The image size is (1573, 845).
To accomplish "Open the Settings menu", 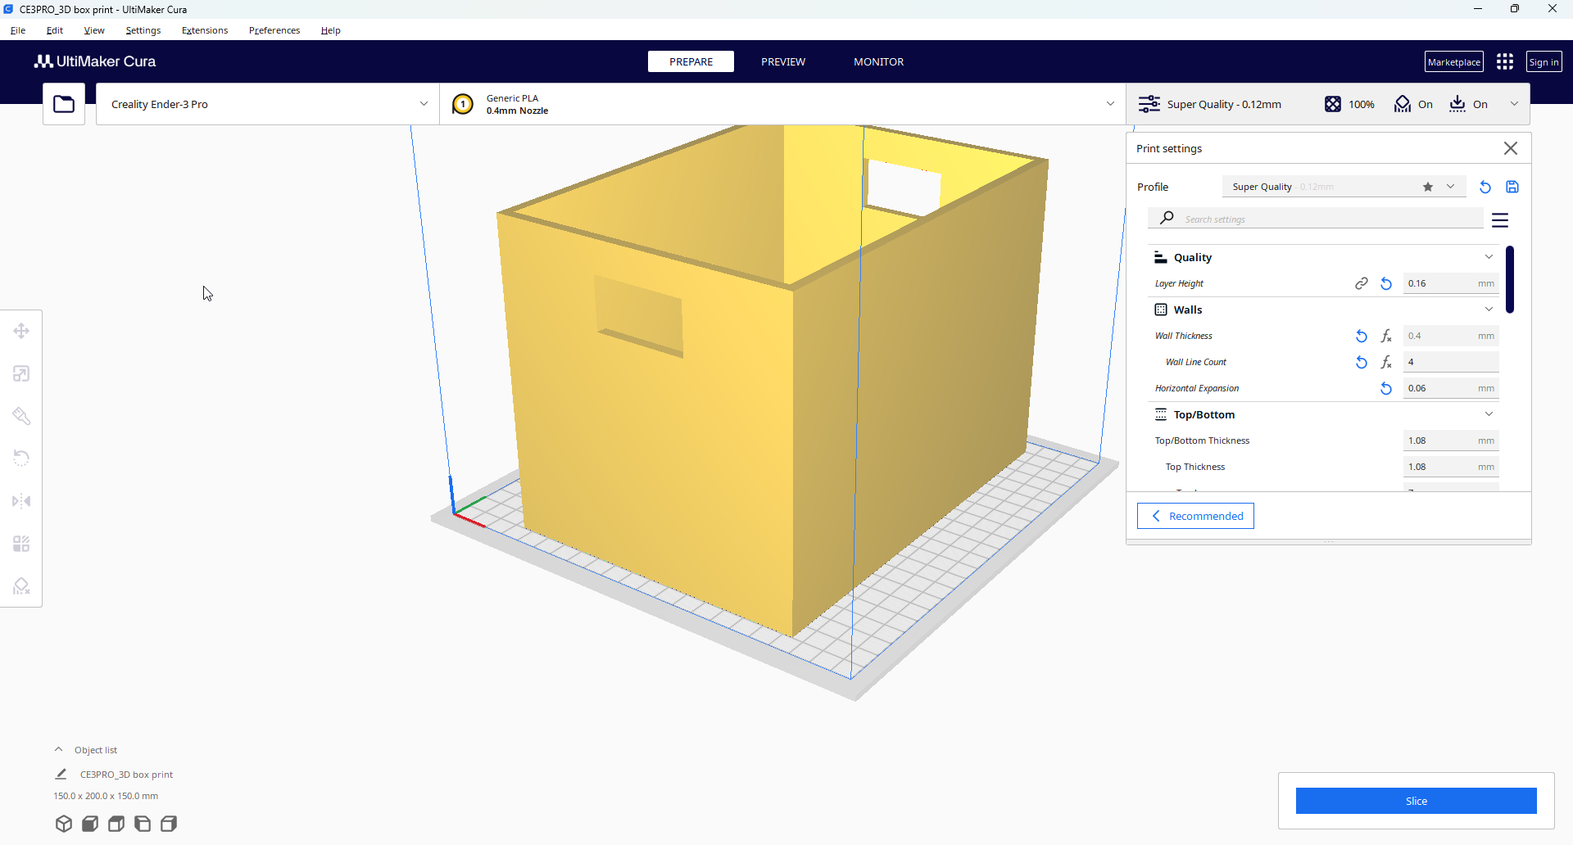I will tap(143, 30).
